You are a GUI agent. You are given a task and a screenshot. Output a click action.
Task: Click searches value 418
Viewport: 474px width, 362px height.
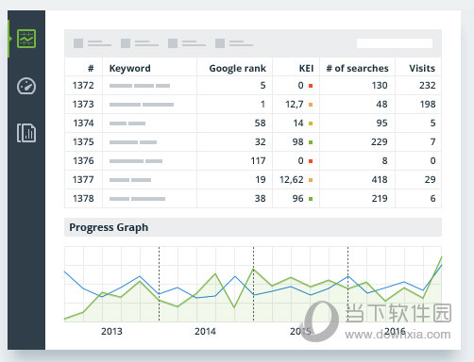click(380, 179)
